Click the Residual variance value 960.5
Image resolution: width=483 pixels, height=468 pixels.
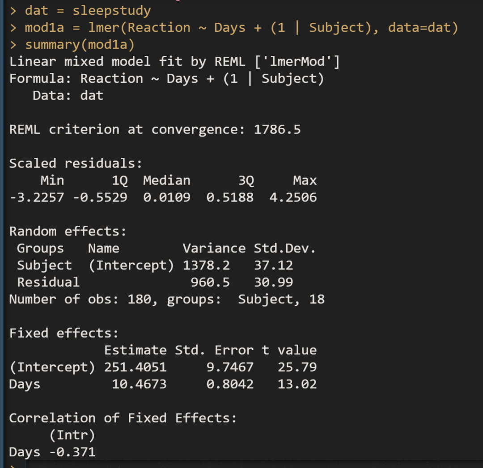pyautogui.click(x=210, y=282)
